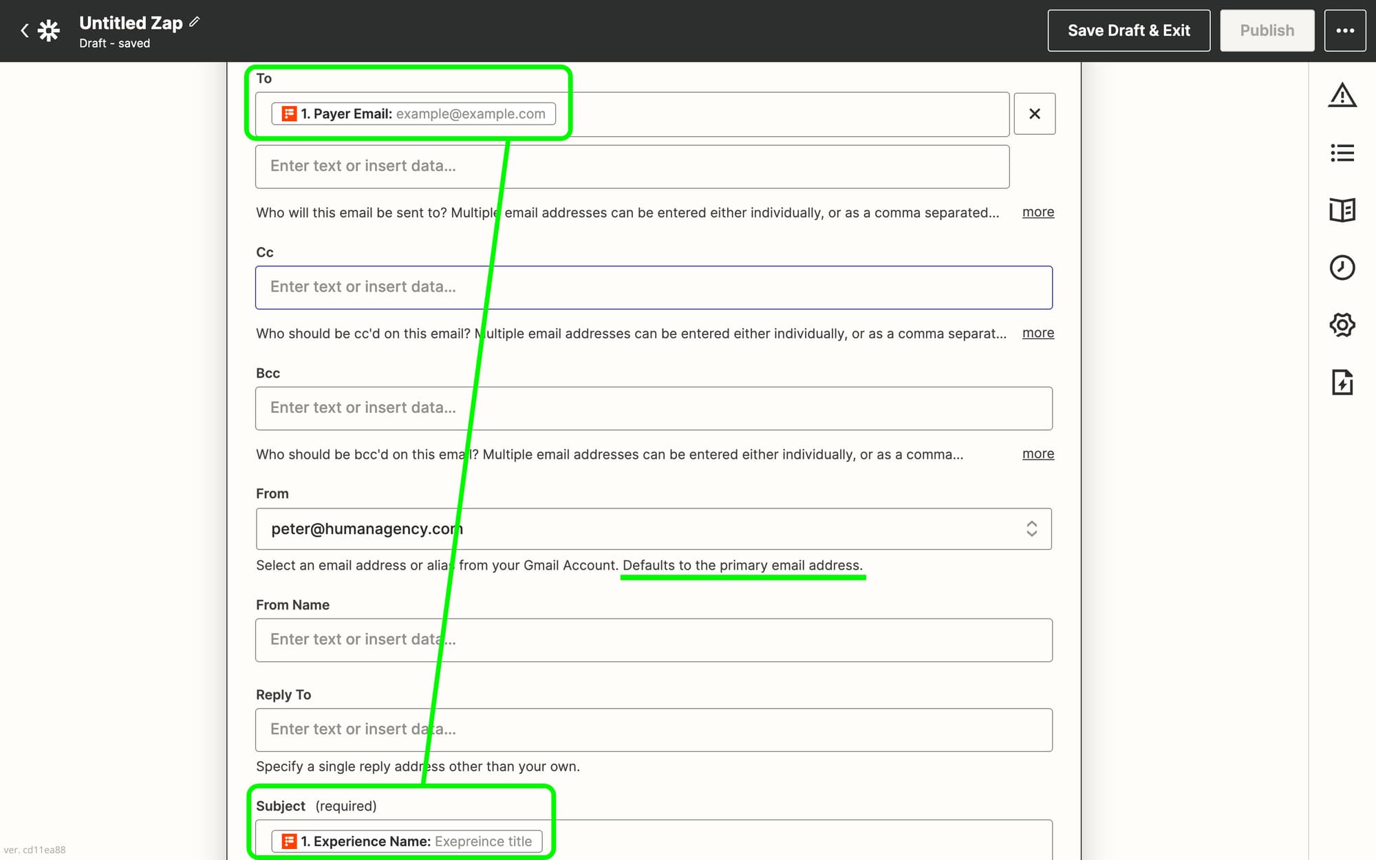The image size is (1376, 860).
Task: Click the Zapier asterisk logo
Action: (x=49, y=30)
